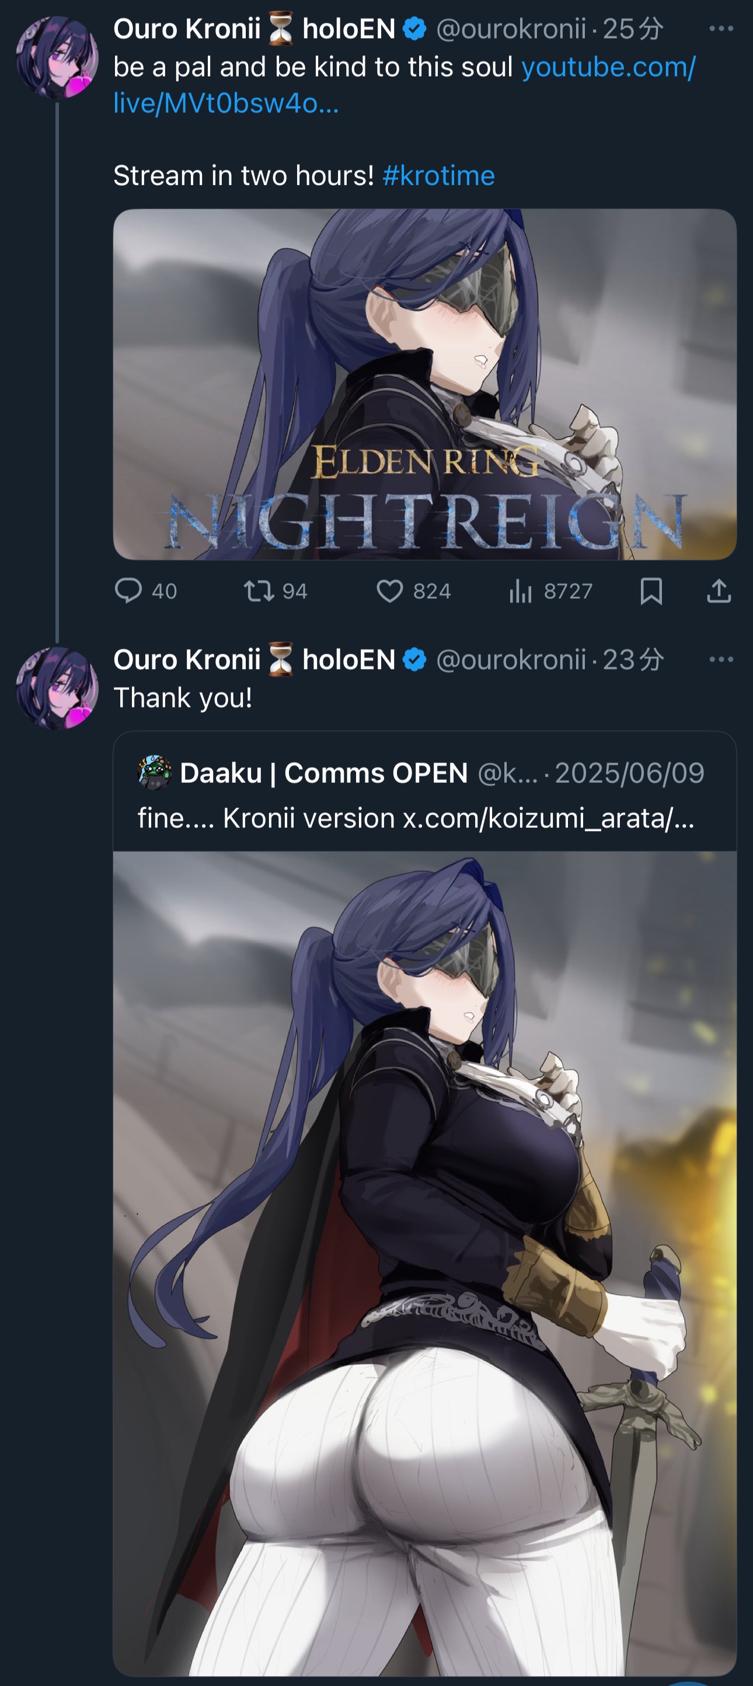Open the #krotime hashtag

tap(438, 175)
